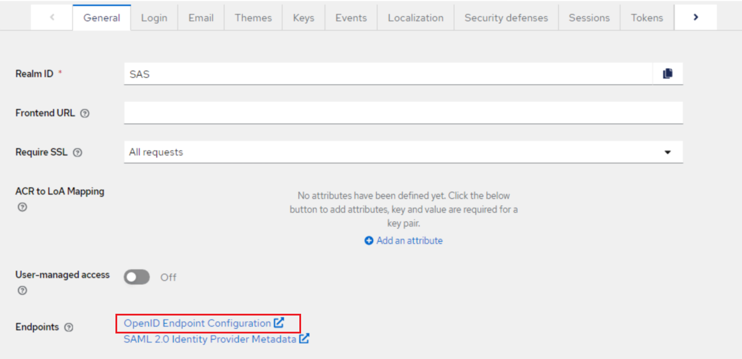Copy the Realm ID to clipboard
This screenshot has width=742, height=359.
point(668,74)
